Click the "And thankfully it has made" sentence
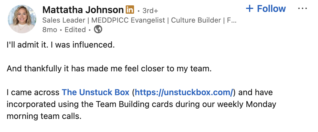Viewport: 318px width, 132px height. (109, 69)
